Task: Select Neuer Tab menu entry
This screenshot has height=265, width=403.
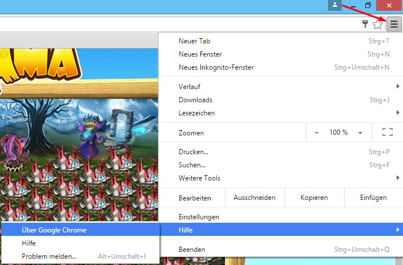Action: tap(280, 41)
